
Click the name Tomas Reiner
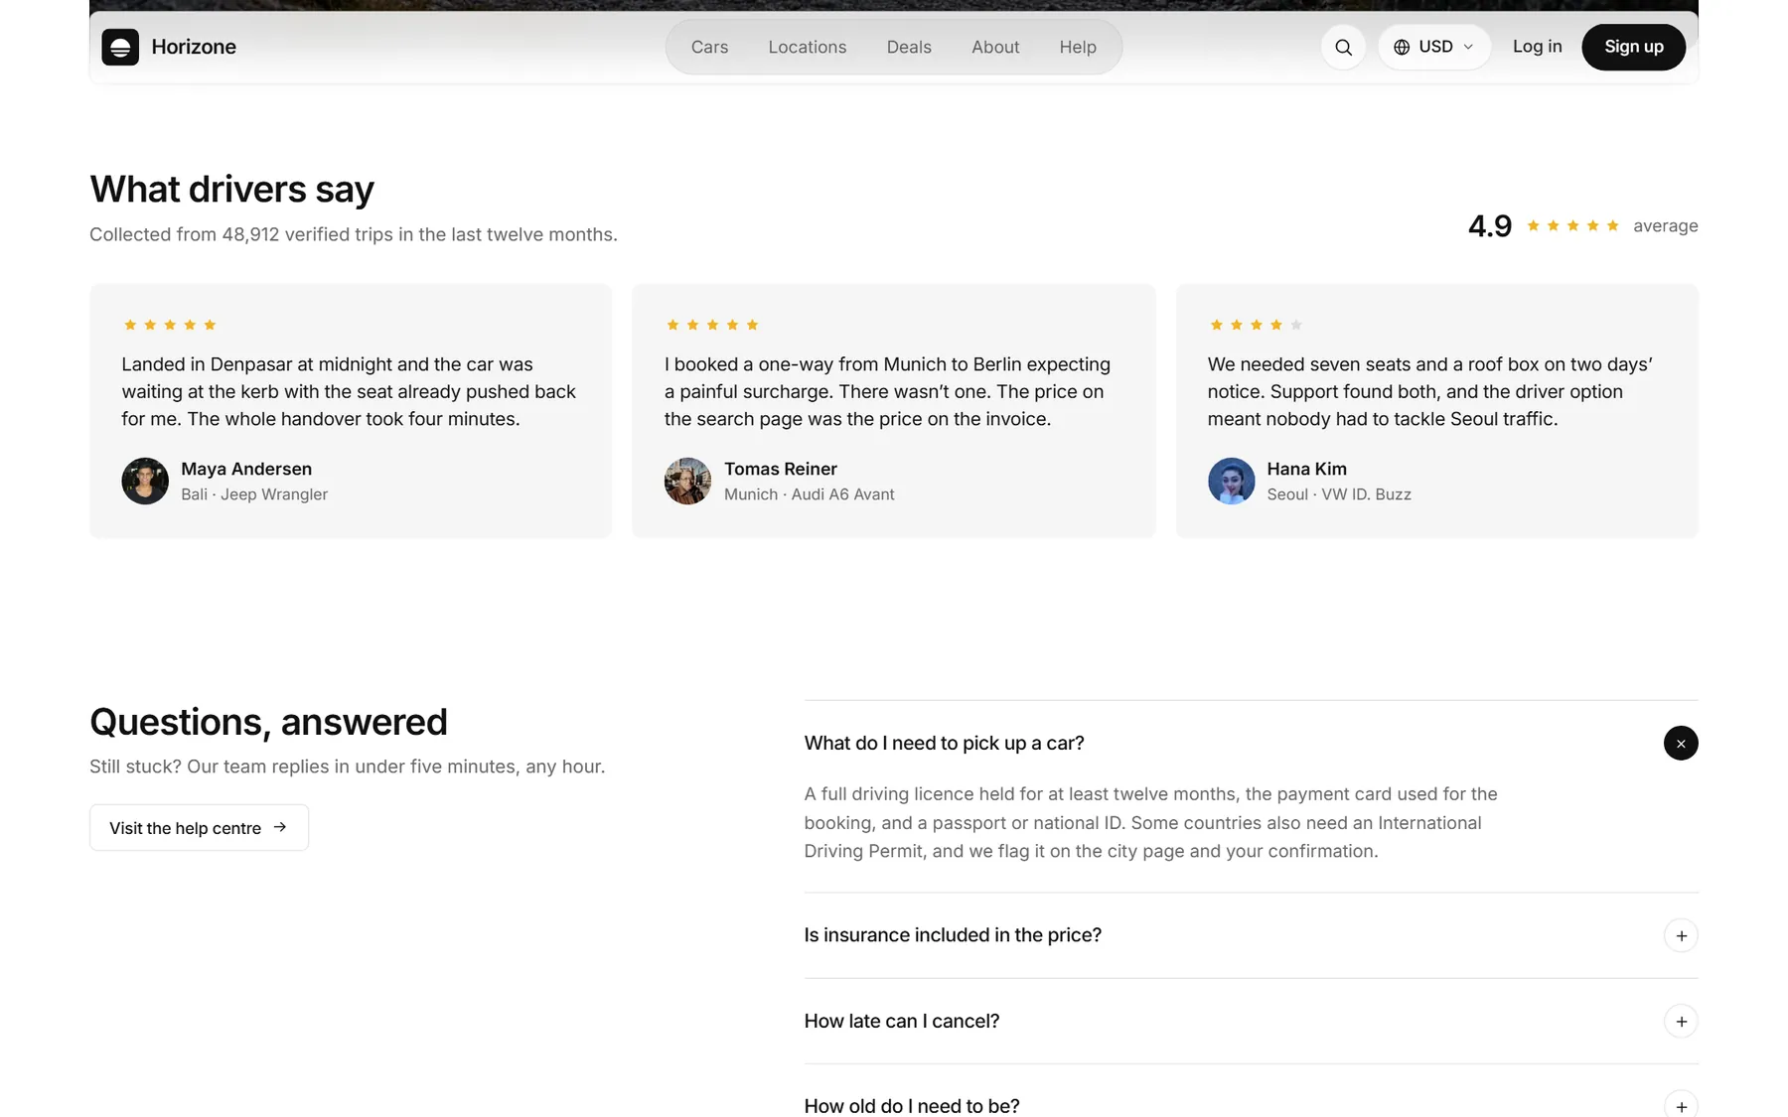(781, 469)
